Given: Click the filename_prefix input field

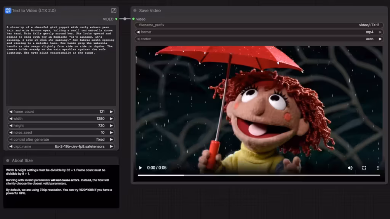Looking at the screenshot, I should (x=259, y=25).
